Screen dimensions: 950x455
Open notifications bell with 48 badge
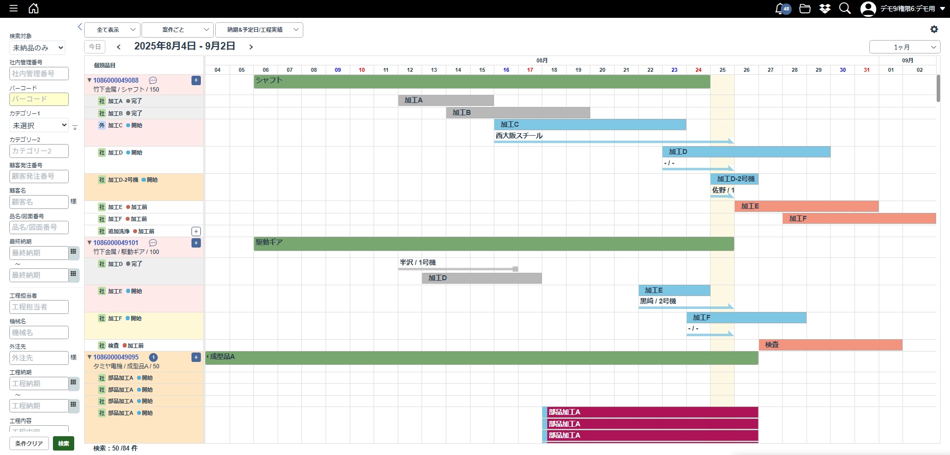[x=781, y=9]
